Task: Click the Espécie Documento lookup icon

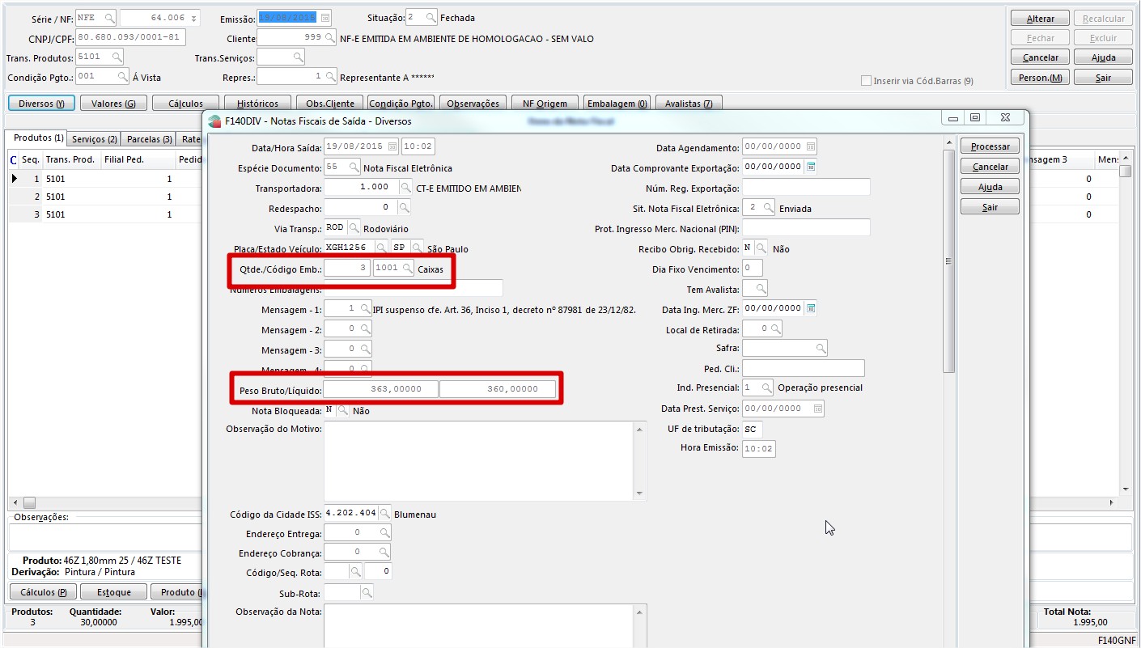Action: coord(354,167)
